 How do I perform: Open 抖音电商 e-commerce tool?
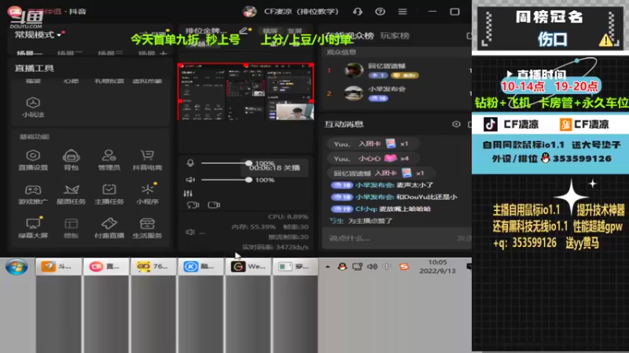(147, 160)
